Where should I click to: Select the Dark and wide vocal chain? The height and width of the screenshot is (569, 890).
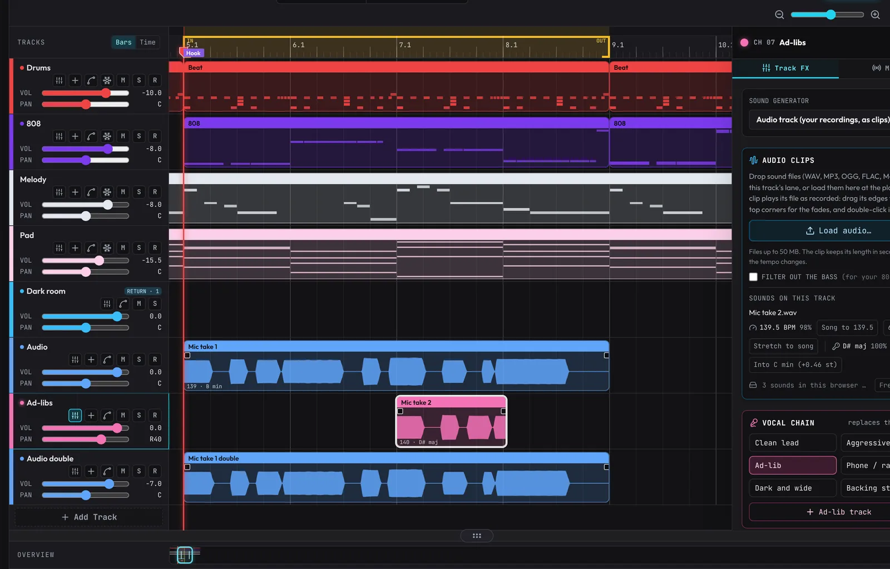pos(793,488)
